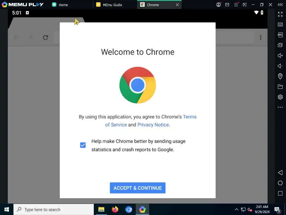Click the Accept & Continue button
The width and height of the screenshot is (286, 215).
point(137,188)
